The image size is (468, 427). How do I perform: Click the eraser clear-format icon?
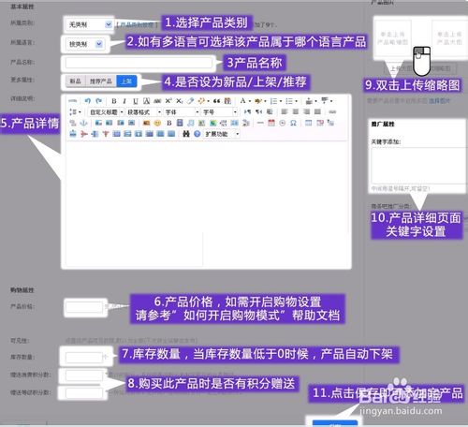coord(190,101)
